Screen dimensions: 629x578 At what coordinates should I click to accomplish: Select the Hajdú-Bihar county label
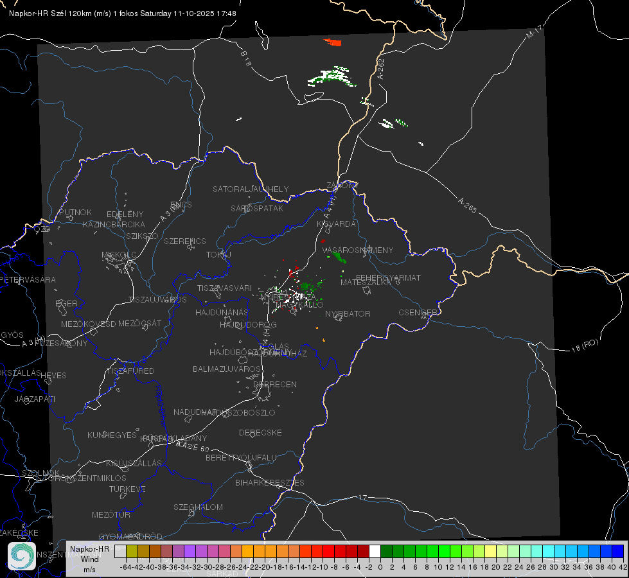coord(161,406)
